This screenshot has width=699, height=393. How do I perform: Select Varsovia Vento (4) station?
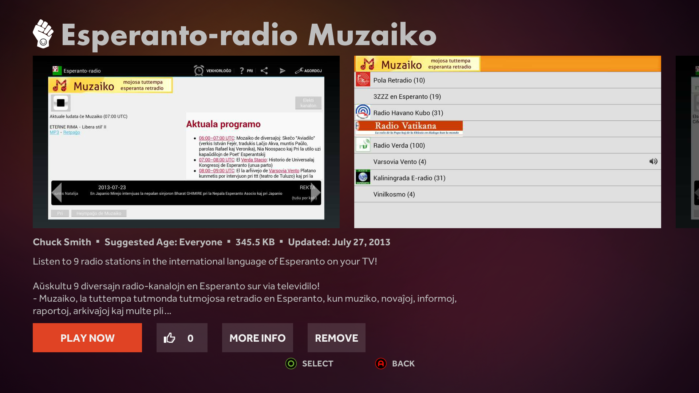pyautogui.click(x=508, y=162)
